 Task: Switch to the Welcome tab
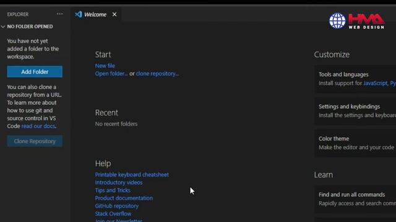pos(95,15)
